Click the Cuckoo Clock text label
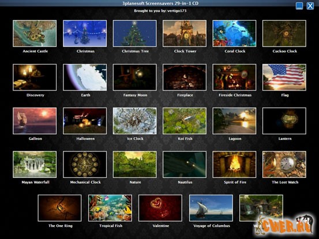 click(x=285, y=51)
